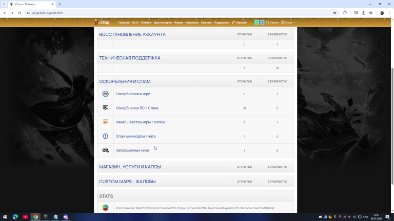This screenshot has width=394, height=221.
Task: Open the Оскорбления ЛС / Стена category
Action: coord(137,108)
